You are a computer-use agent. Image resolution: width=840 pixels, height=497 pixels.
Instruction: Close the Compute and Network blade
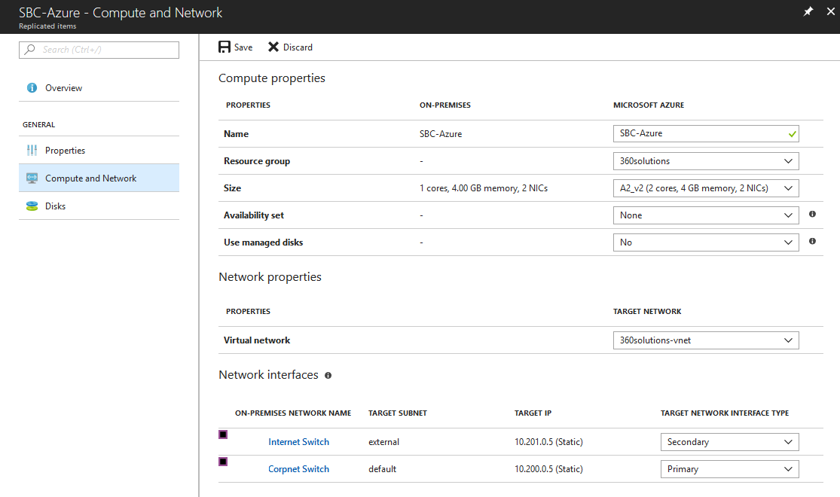(830, 11)
